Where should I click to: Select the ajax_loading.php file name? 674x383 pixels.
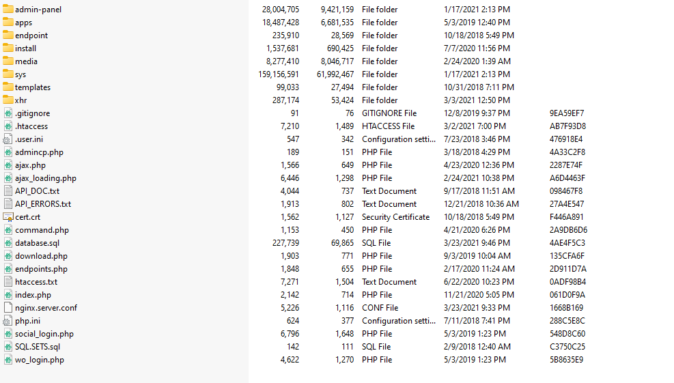coord(46,178)
